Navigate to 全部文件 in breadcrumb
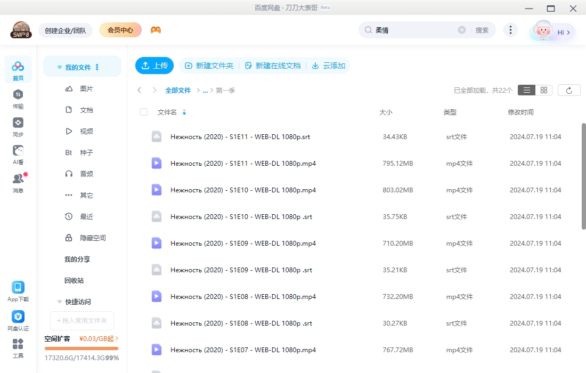 pyautogui.click(x=178, y=90)
